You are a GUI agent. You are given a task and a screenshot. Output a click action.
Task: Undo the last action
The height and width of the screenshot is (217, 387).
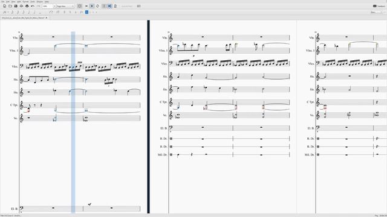tap(33, 6)
